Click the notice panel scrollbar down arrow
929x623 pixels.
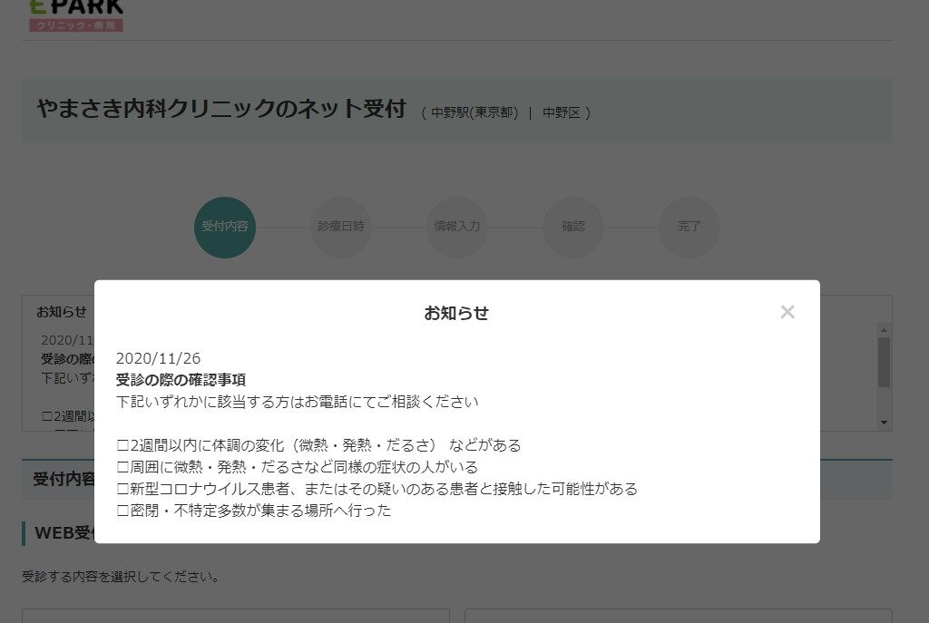(884, 423)
